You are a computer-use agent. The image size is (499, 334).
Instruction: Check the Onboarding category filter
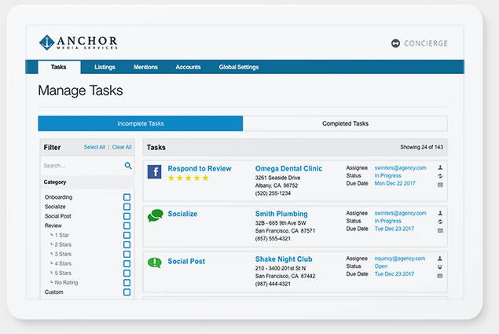click(x=127, y=197)
